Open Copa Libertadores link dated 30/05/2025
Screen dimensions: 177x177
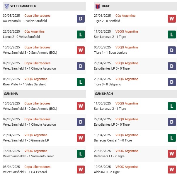pyautogui.click(x=37, y=16)
